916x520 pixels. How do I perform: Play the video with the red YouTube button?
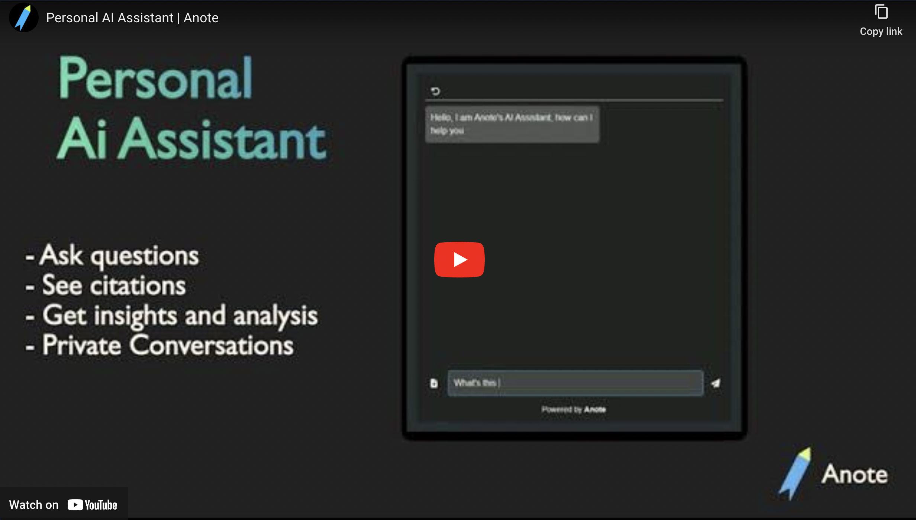(x=459, y=260)
